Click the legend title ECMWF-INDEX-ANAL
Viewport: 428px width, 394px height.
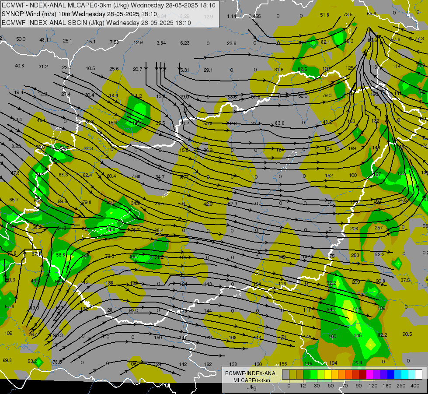pos(251,373)
